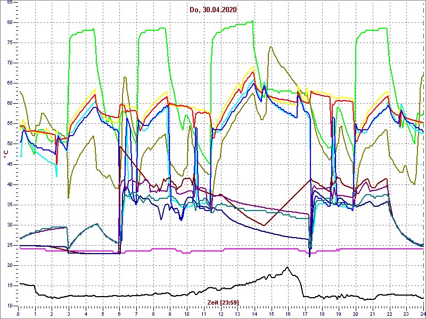
Task: Select the 10 tick on the temperature axis
Action: point(9,306)
